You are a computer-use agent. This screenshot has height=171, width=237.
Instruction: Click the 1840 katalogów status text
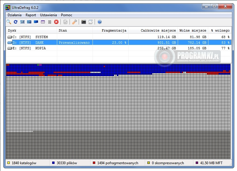tap(24, 163)
